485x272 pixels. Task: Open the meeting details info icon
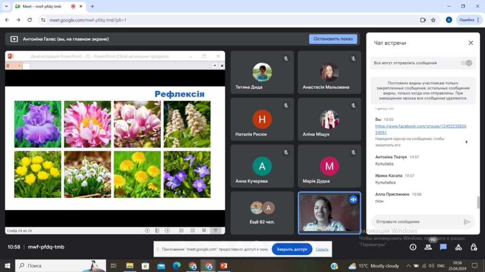(x=413, y=247)
